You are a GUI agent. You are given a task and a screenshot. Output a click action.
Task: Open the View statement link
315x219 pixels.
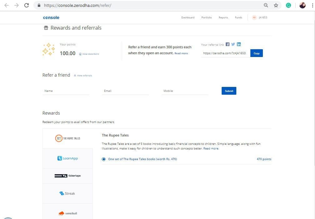[x=89, y=54]
